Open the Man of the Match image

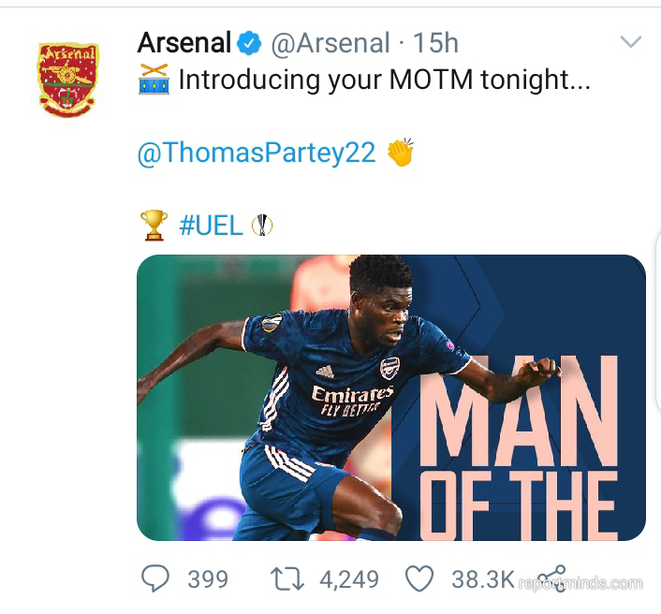point(391,397)
